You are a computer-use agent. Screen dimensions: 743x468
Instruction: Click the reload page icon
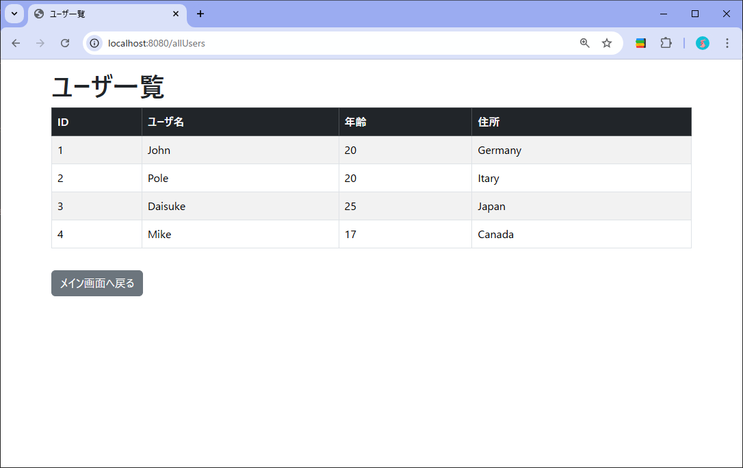(64, 42)
